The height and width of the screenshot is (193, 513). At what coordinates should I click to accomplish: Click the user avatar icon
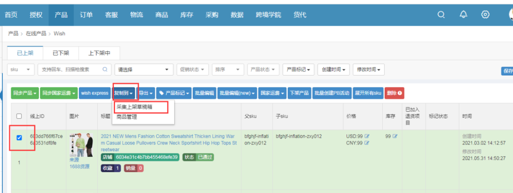tap(508, 15)
